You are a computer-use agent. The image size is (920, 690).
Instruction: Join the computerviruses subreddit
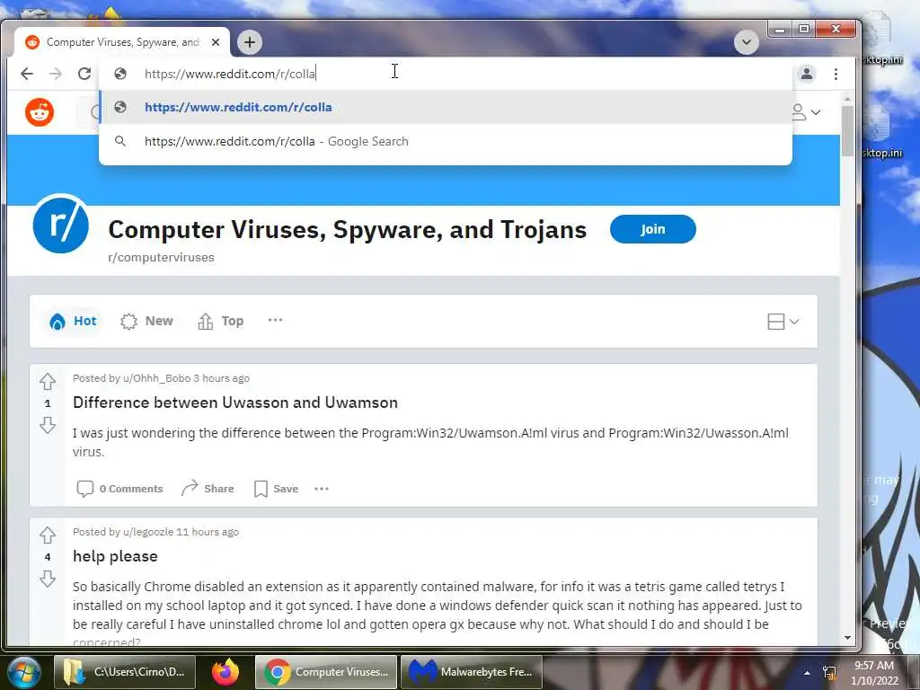pos(652,229)
